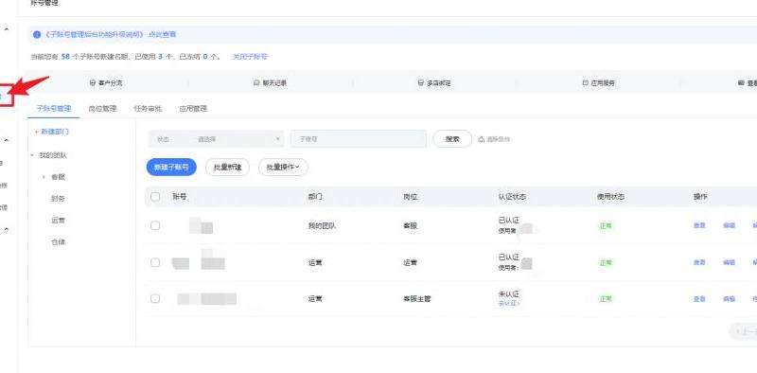The width and height of the screenshot is (757, 373).
Task: Click 编辑 for the 运营 / 运营 row
Action: click(729, 262)
